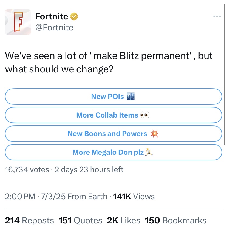The width and height of the screenshot is (227, 231).
Task: Vote for New Boons and Powers
Action: click(113, 134)
